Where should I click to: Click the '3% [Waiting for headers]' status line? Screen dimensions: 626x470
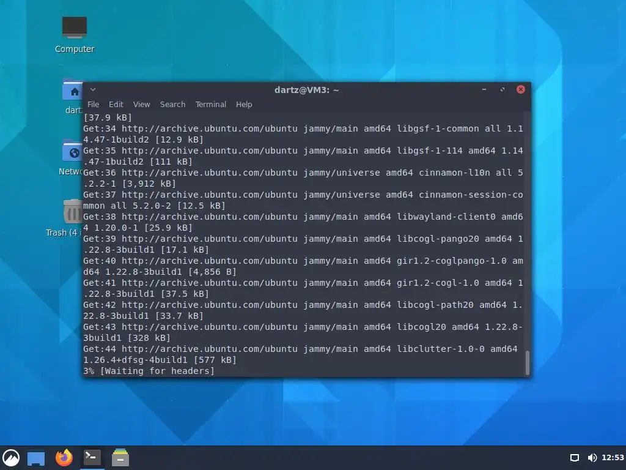[x=149, y=371]
